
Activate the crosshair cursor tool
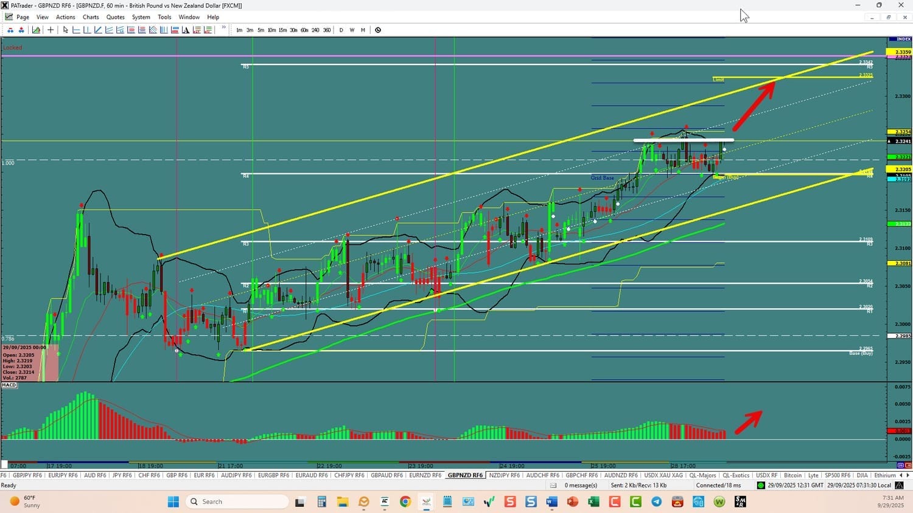(x=51, y=30)
